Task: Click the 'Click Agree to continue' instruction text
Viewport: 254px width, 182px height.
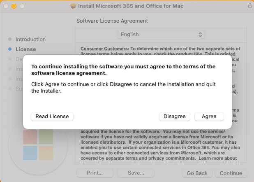Action: 123,88
